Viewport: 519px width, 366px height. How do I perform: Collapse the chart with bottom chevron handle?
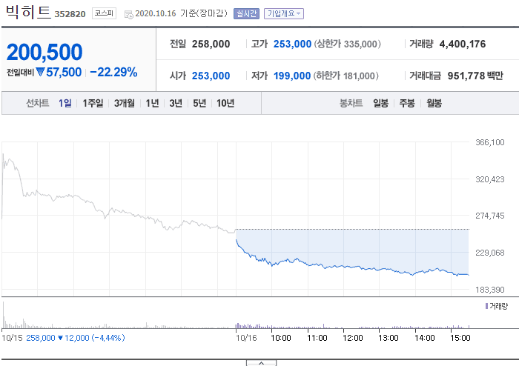(x=261, y=363)
